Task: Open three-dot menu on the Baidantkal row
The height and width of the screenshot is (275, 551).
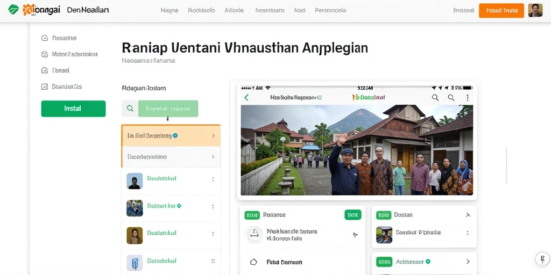Action: (213, 233)
